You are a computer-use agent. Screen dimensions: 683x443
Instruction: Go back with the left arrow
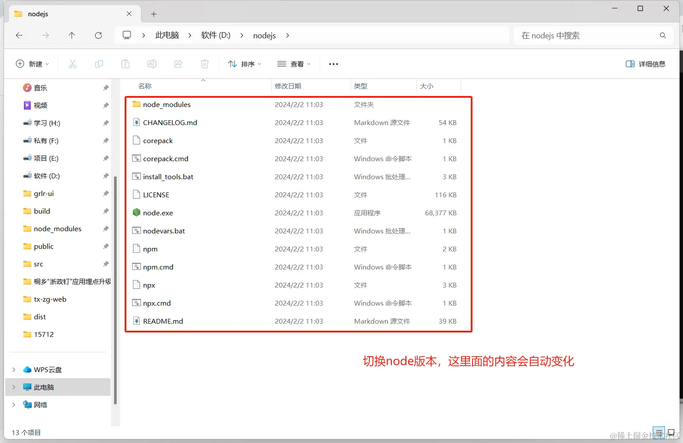click(x=19, y=35)
